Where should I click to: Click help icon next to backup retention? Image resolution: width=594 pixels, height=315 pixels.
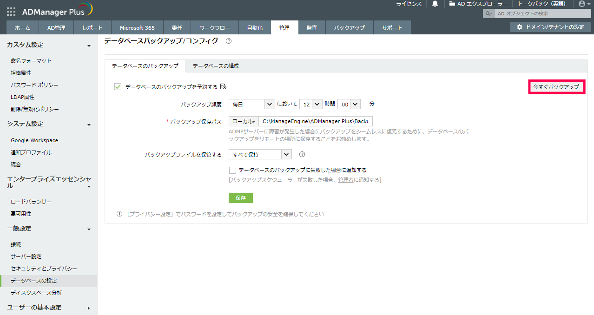(x=302, y=155)
